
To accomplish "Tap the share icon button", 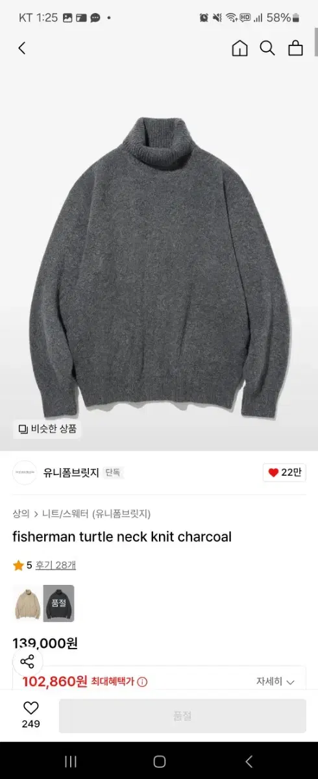I will click(x=27, y=662).
